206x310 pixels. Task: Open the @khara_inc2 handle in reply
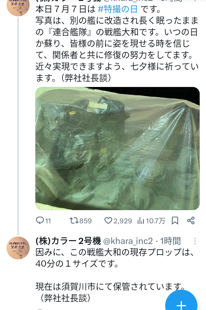click(128, 241)
